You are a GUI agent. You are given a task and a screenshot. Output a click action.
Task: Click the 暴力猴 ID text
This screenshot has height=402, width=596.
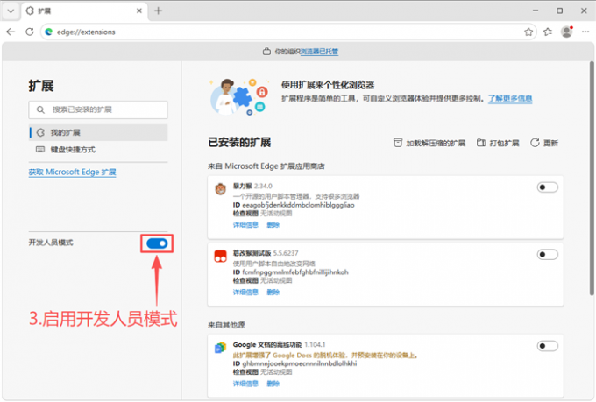294,205
